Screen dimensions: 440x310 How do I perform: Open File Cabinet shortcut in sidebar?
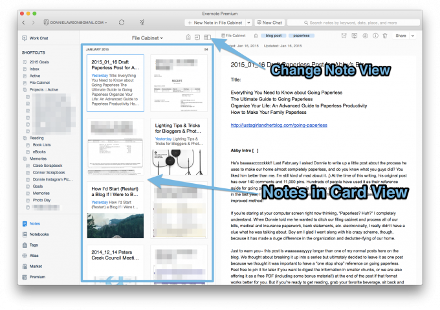pos(36,83)
